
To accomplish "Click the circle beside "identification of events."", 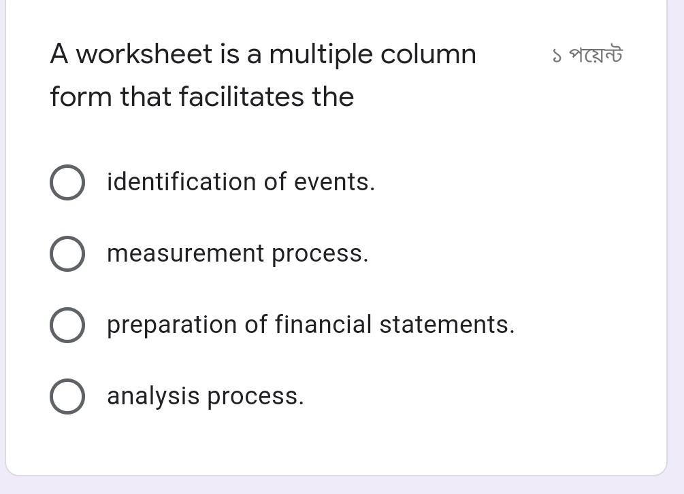I will click(67, 181).
